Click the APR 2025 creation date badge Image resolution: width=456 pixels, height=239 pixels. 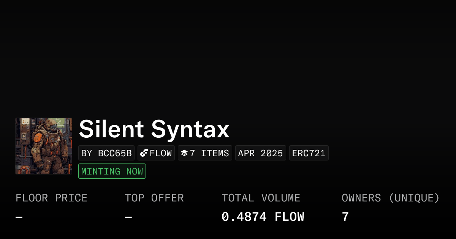click(261, 153)
